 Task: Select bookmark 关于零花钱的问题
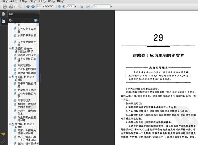27,85
